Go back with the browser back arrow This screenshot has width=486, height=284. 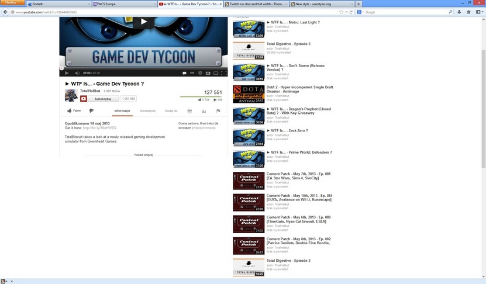click(x=5, y=12)
